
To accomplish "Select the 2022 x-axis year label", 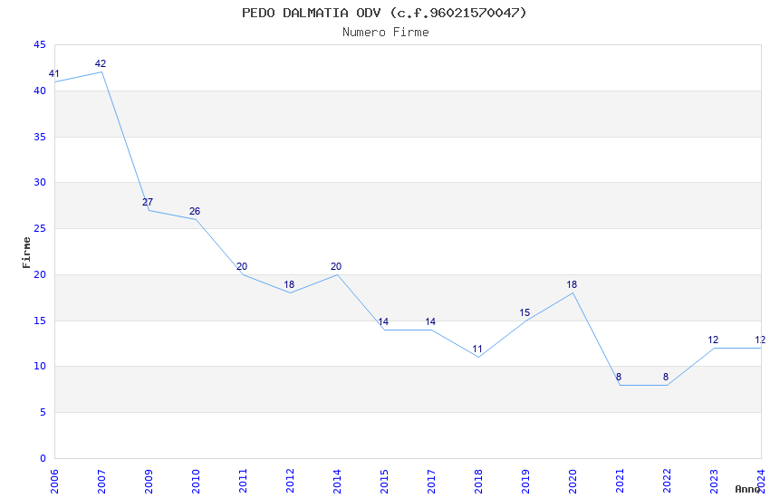I will pyautogui.click(x=667, y=480).
